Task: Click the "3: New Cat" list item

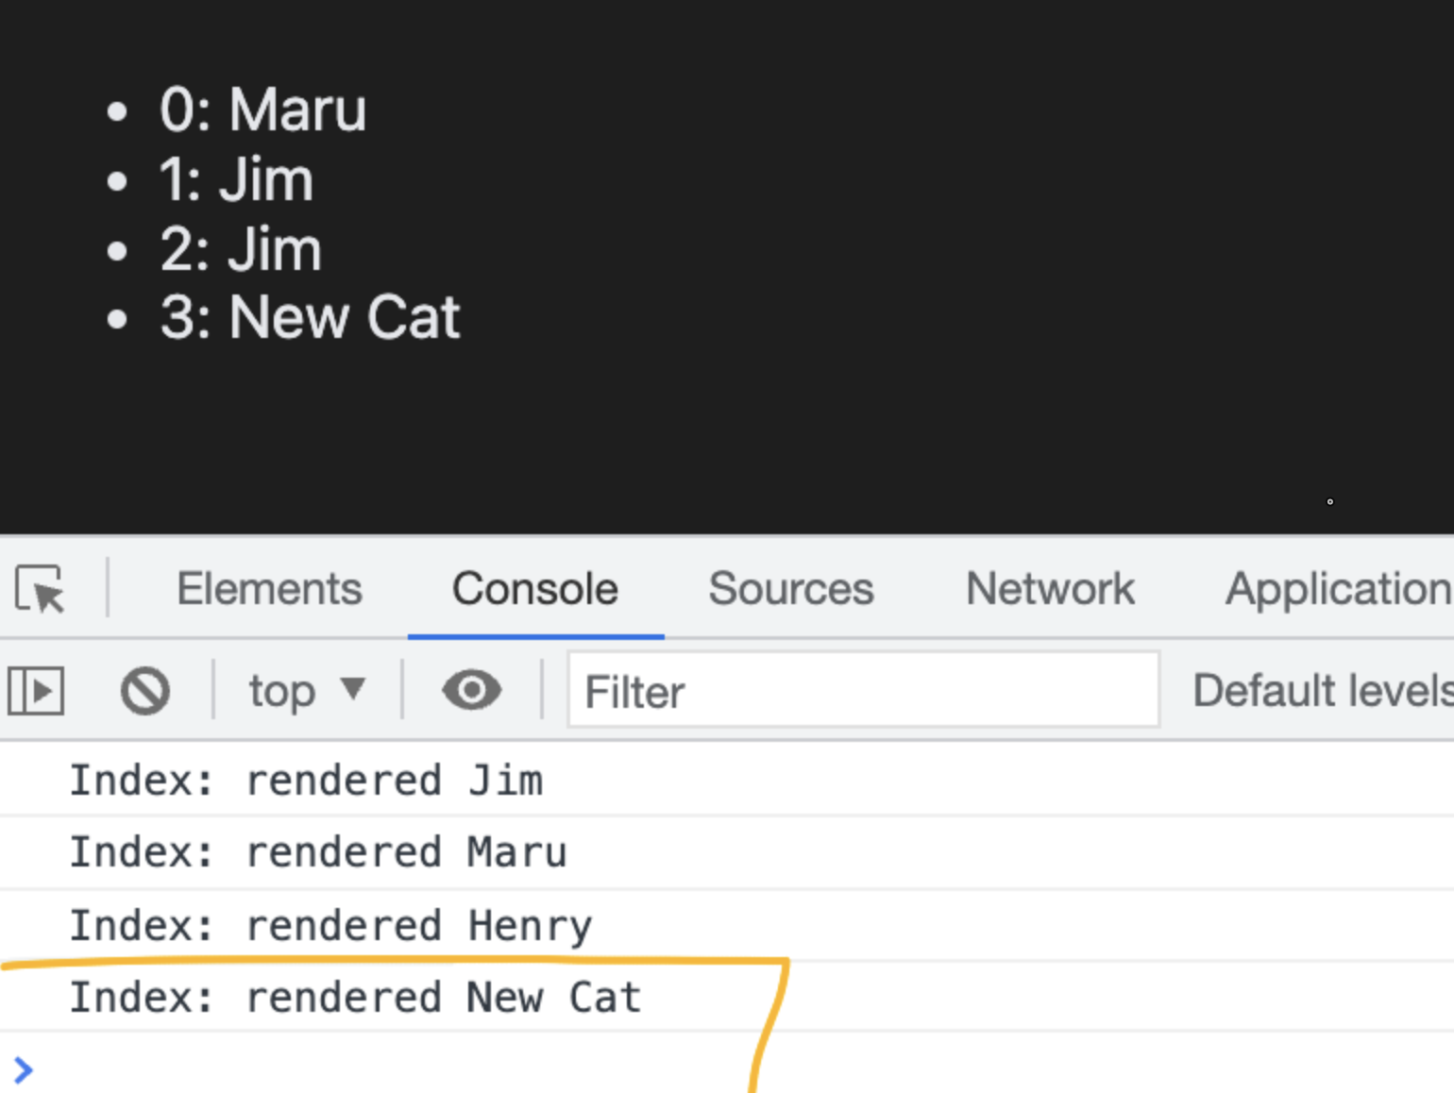Action: coord(310,317)
